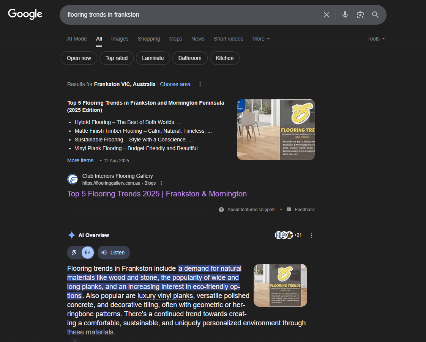Click the Club Interiors Flooring Gallery favicon
This screenshot has width=426, height=342.
(73, 179)
